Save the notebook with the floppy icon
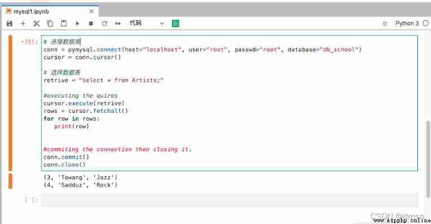 (x=10, y=24)
